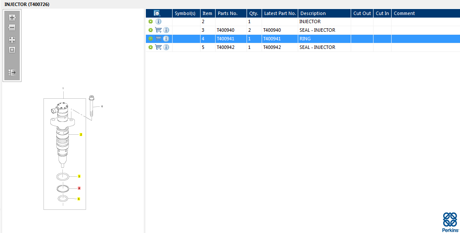Add T400942 seal to cart
Viewport: 460px width, 233px height.
158,47
